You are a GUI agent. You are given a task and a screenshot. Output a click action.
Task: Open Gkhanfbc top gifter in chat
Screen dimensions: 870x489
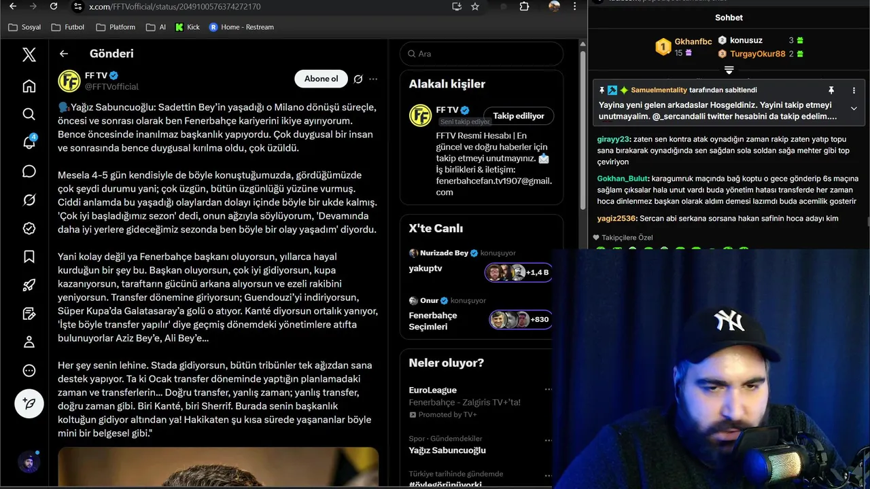click(693, 41)
